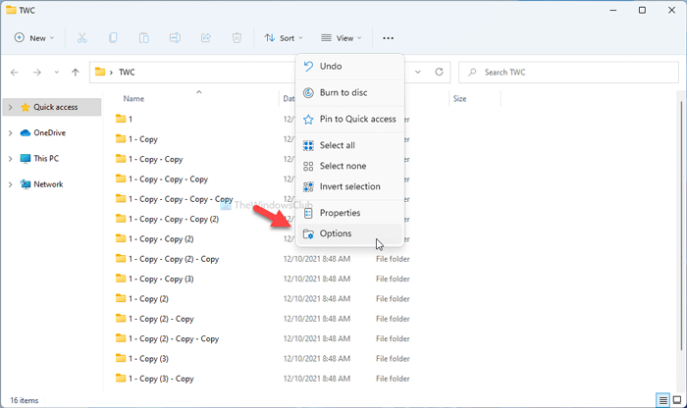
Task: Open the View dropdown
Action: 342,38
